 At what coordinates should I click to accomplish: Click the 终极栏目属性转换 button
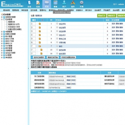coord(68,57)
